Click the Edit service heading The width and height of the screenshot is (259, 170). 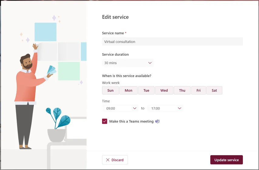click(x=115, y=17)
